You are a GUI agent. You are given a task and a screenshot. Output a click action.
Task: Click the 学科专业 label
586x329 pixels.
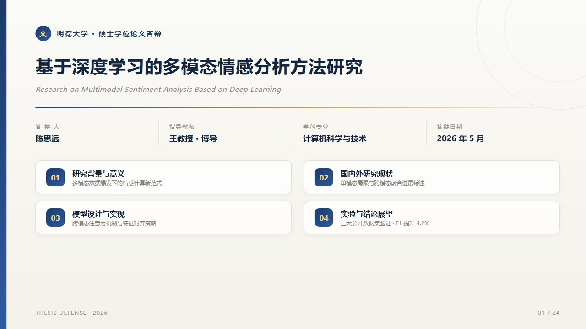(315, 127)
